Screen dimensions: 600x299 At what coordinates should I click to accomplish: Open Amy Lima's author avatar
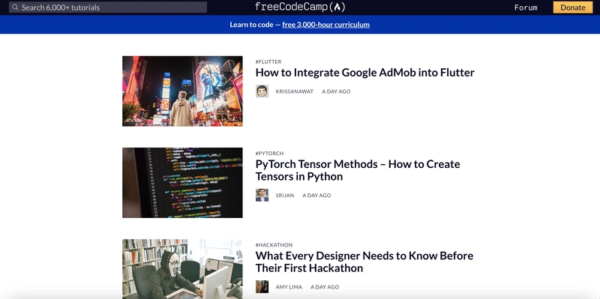point(262,287)
